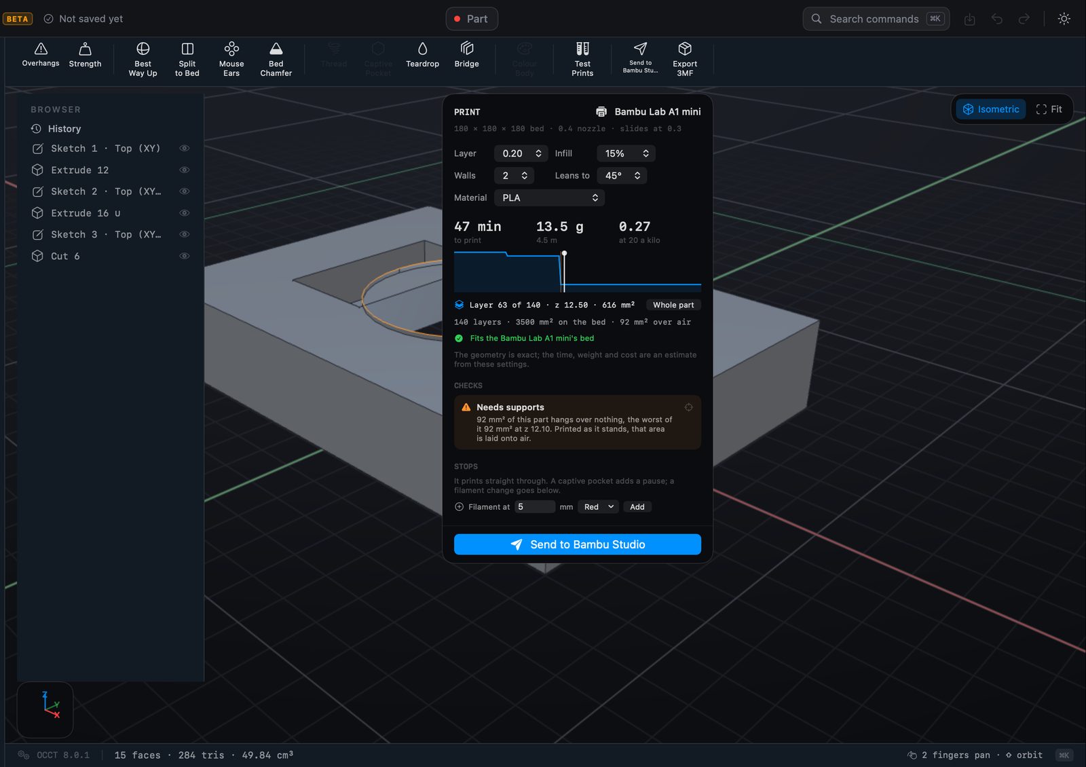
Task: Click the undo arrow in top bar
Action: 997,19
